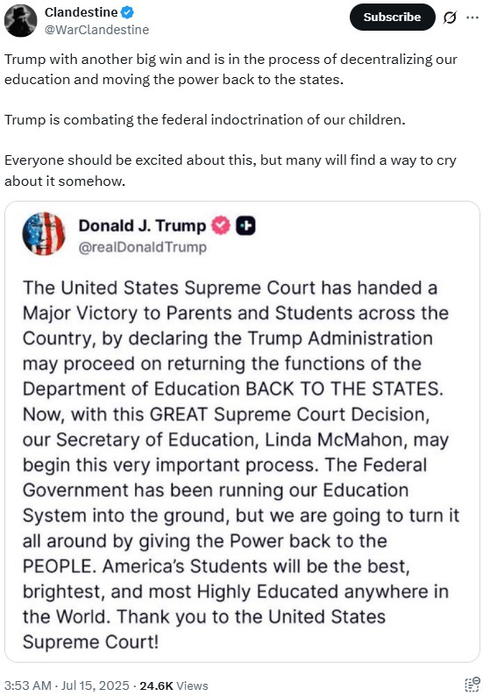Click the blue verified badge beside Clandestine
This screenshot has width=483, height=696.
coord(127,12)
